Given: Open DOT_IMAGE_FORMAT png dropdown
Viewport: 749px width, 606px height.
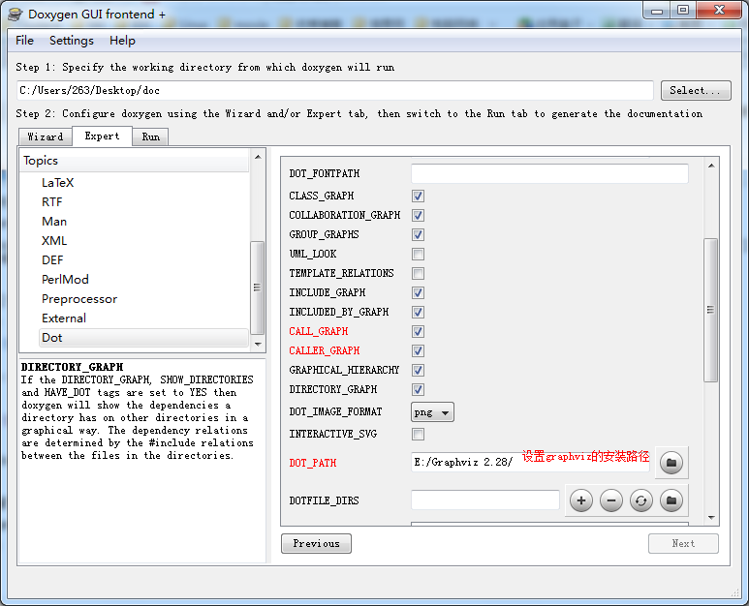Looking at the screenshot, I should click(432, 412).
